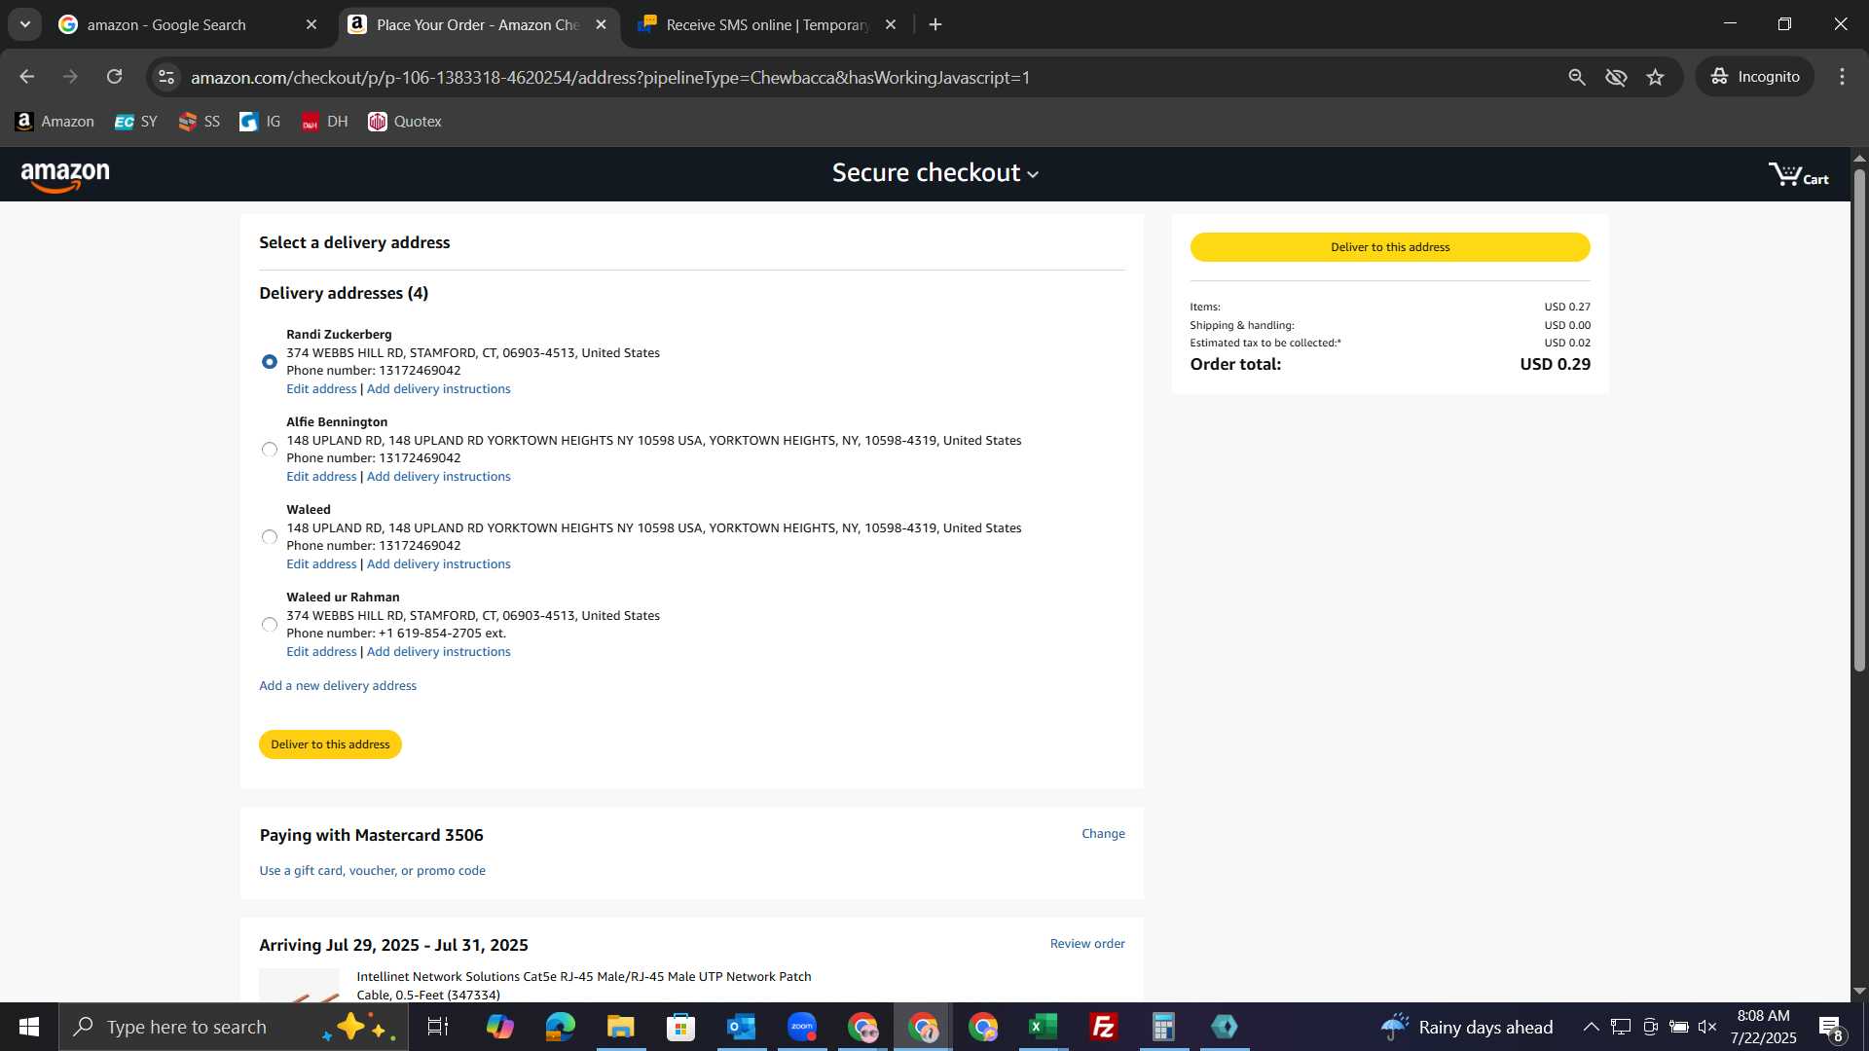
Task: Open Chrome three-dot menu
Action: pos(1842,77)
